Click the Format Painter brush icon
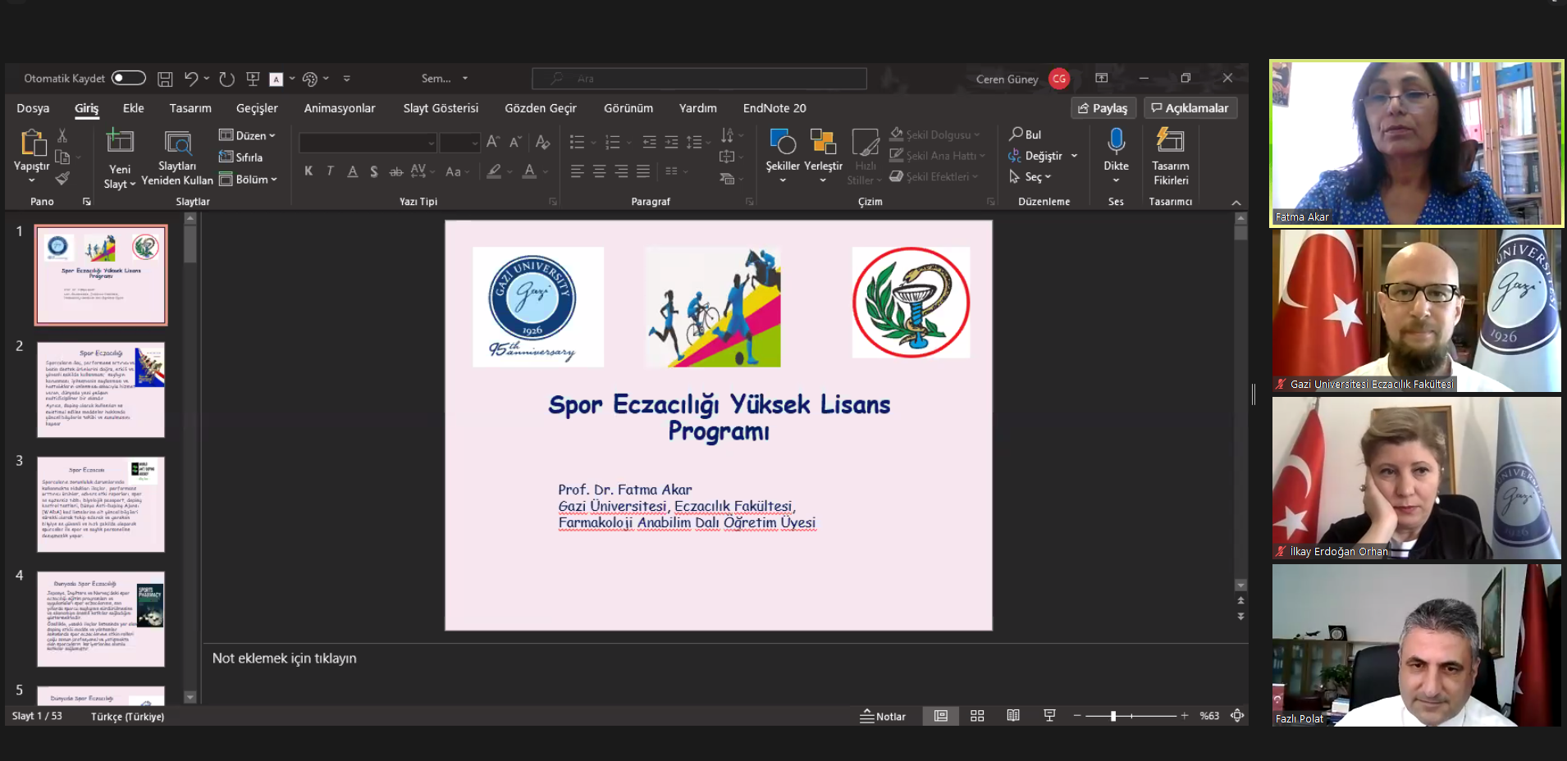The width and height of the screenshot is (1567, 761). 62,179
